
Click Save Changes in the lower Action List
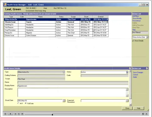coord(138,72)
